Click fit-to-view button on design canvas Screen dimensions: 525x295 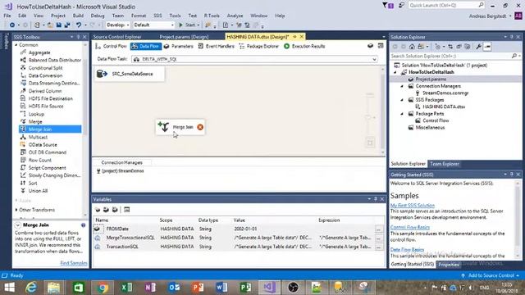(x=370, y=143)
